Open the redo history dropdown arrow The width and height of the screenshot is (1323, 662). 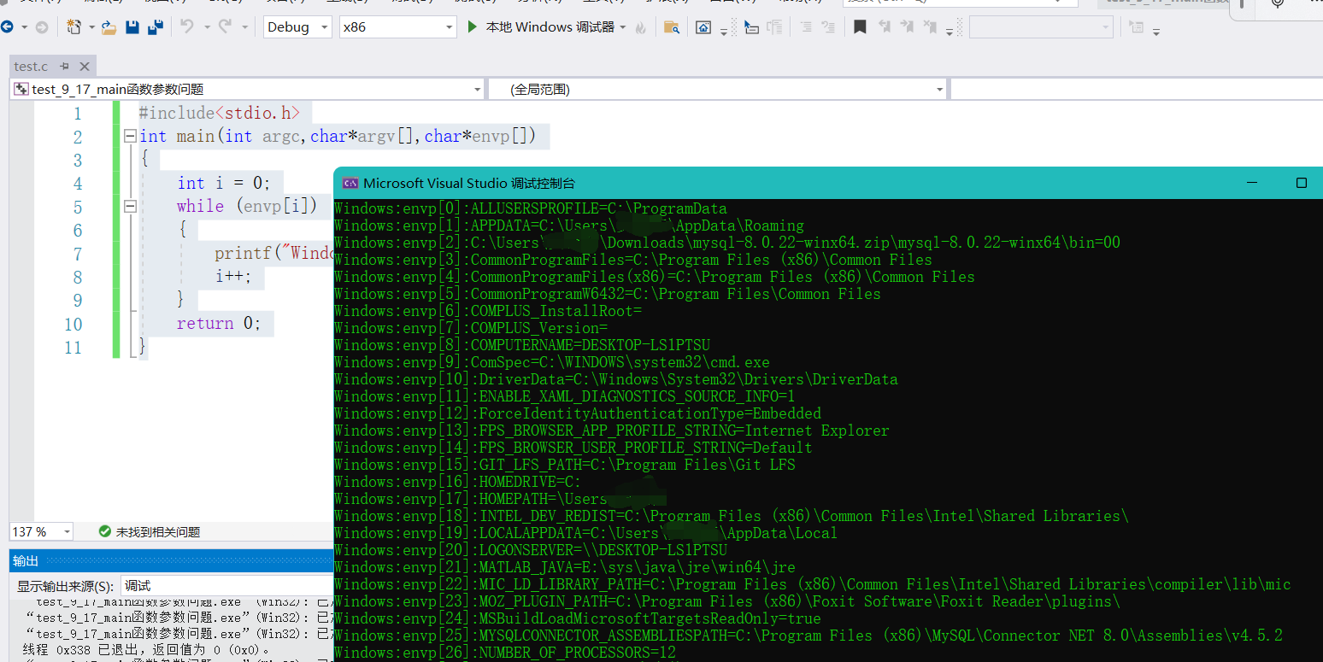tap(244, 27)
